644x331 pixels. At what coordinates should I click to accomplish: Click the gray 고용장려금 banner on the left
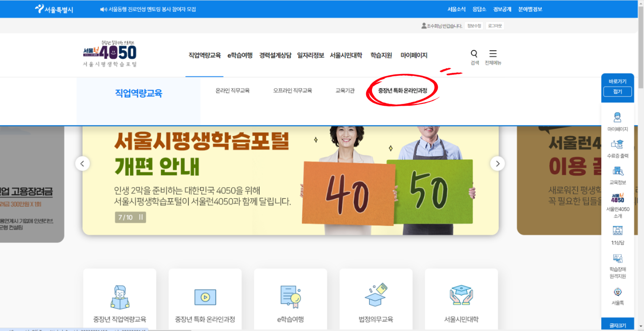pyautogui.click(x=32, y=184)
